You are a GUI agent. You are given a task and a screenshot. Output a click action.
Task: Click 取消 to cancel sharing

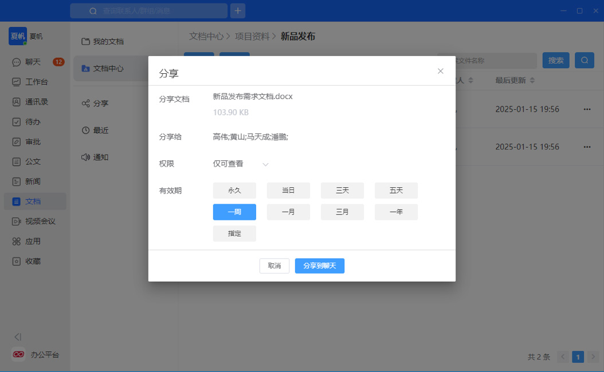pyautogui.click(x=274, y=266)
